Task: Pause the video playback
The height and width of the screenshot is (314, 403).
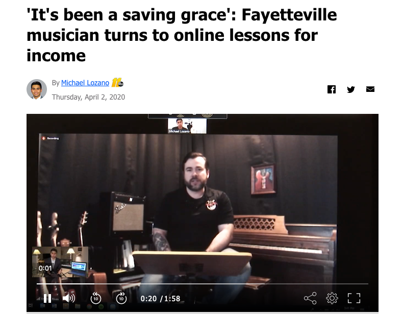Action: point(47,298)
